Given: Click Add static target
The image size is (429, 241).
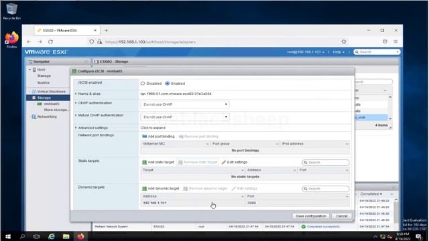Looking at the screenshot, I should (158, 162).
